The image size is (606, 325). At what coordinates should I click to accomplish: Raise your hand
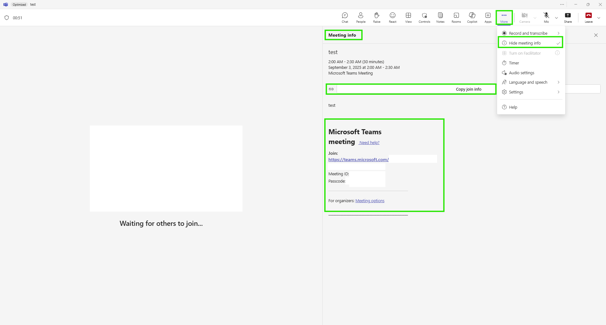376,17
